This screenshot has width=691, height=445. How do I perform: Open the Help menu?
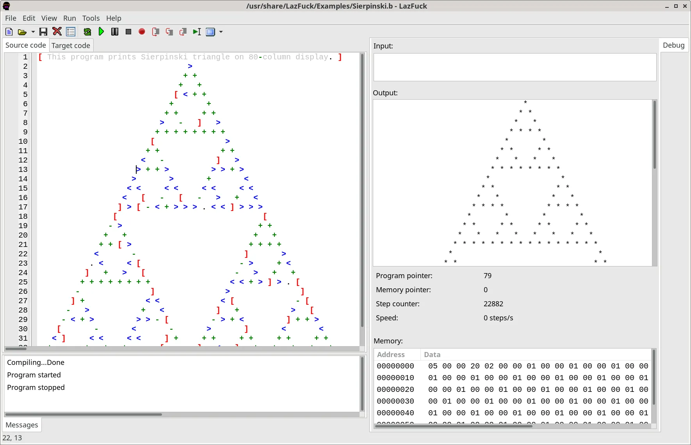(114, 18)
